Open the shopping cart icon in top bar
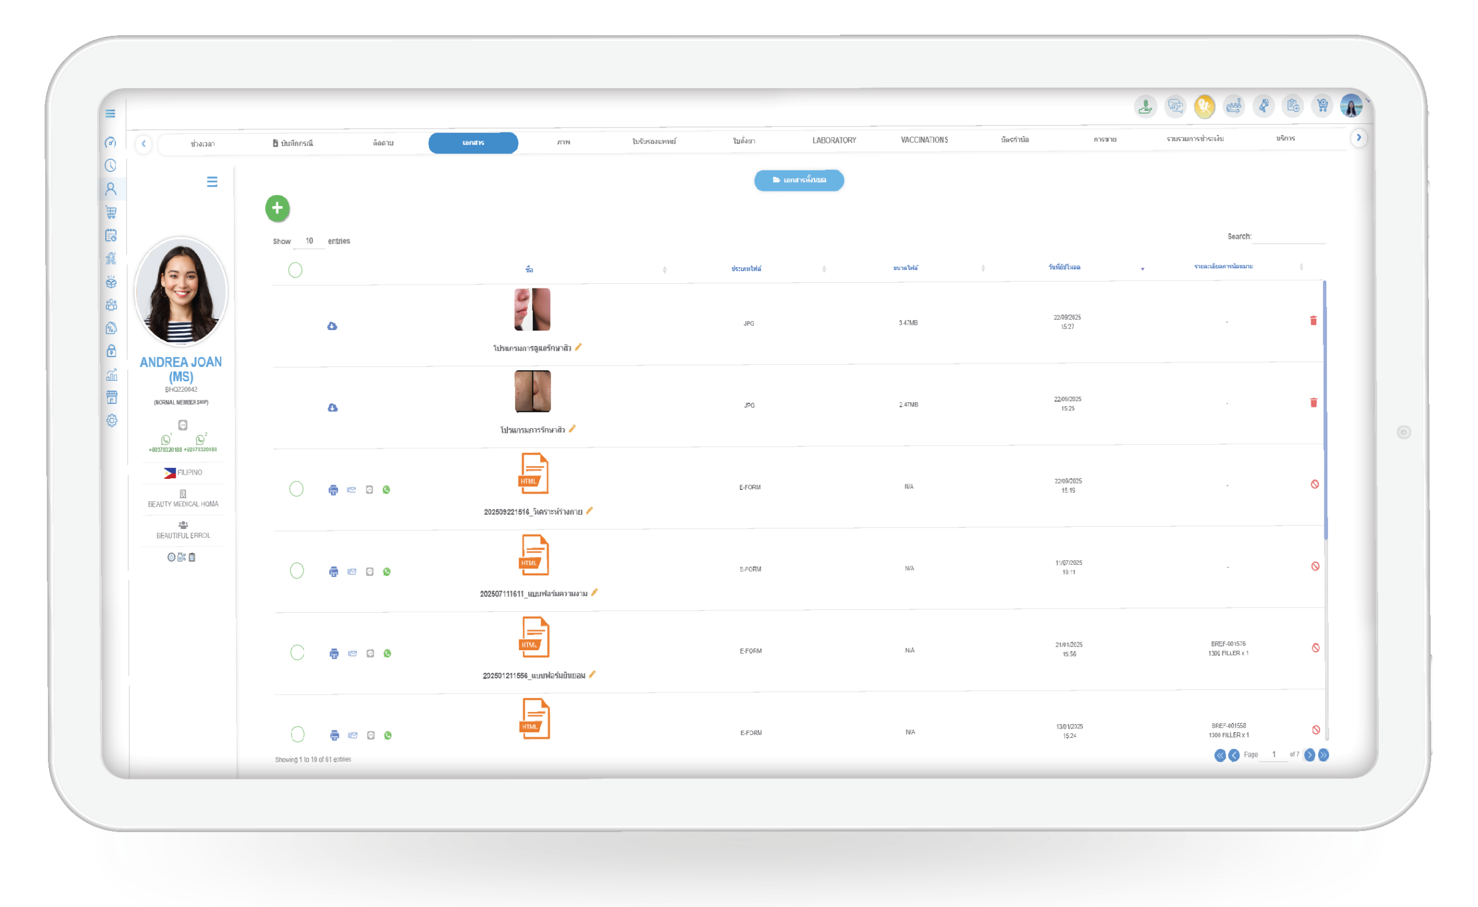Viewport: 1478px width, 907px height. (x=1322, y=107)
